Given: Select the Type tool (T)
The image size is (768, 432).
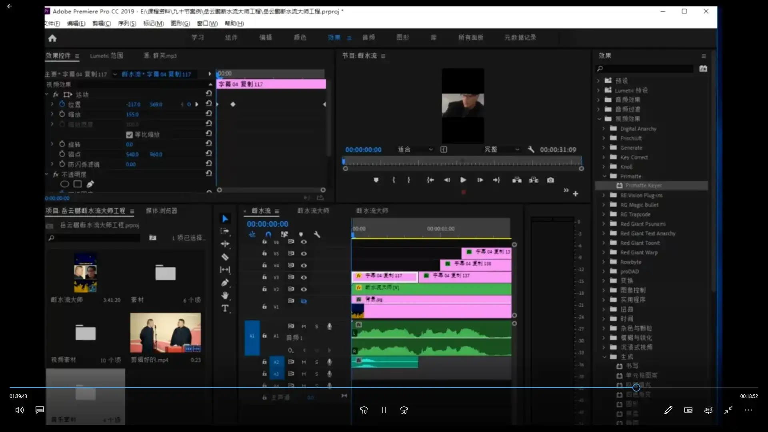Looking at the screenshot, I should (x=225, y=308).
